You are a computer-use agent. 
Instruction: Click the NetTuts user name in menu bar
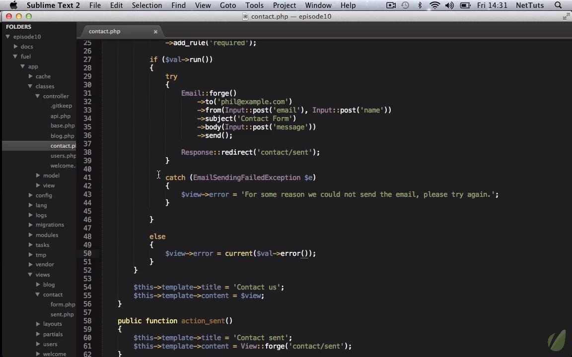(530, 5)
